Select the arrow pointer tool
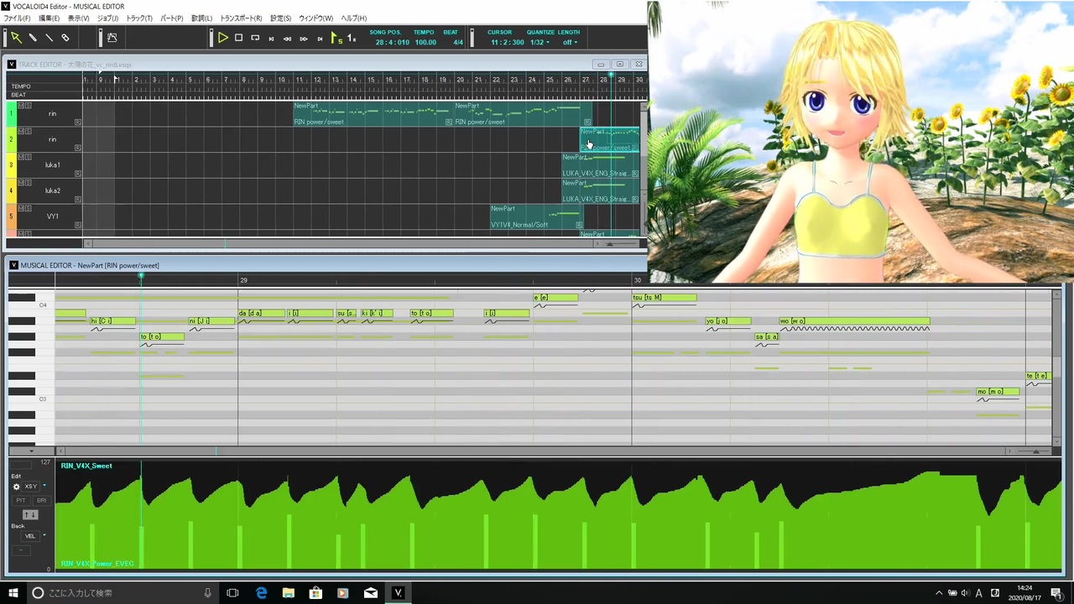 point(16,38)
